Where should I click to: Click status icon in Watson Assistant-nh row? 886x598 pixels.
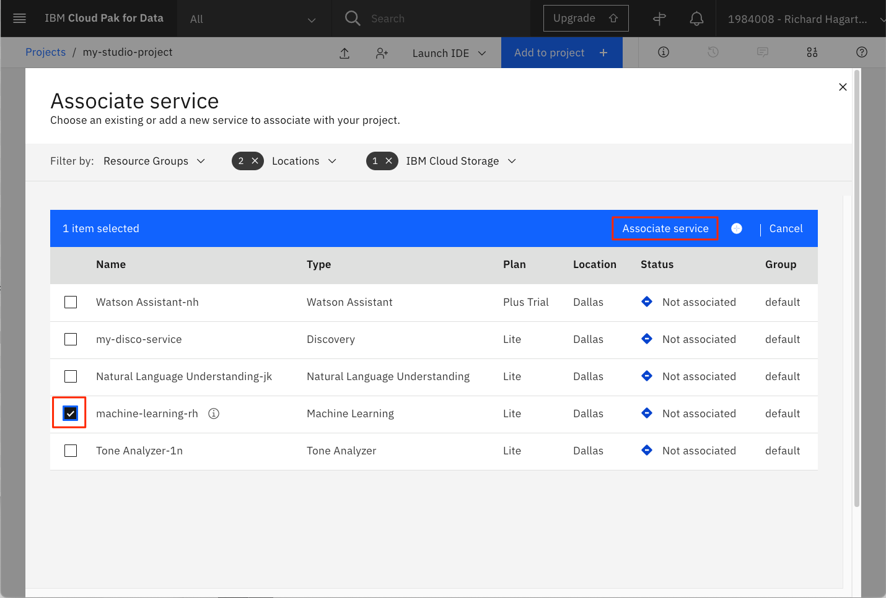(647, 301)
